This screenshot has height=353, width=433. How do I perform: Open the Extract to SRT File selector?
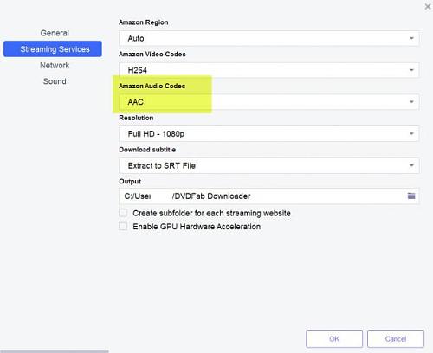pyautogui.click(x=268, y=165)
